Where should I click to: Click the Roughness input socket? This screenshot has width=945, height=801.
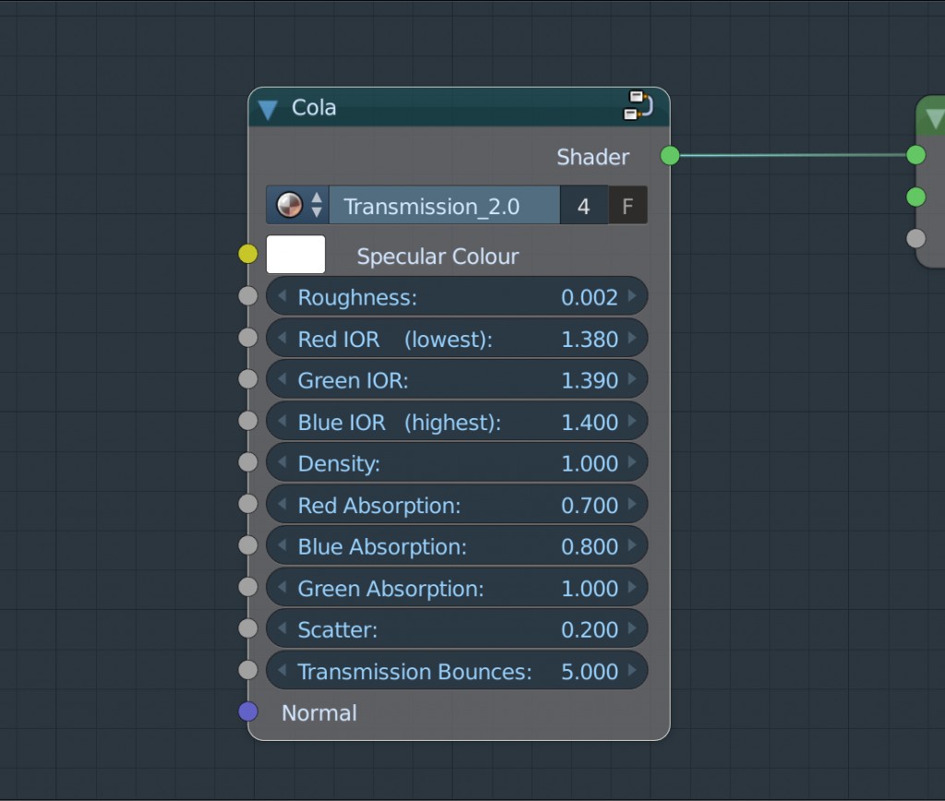(247, 295)
